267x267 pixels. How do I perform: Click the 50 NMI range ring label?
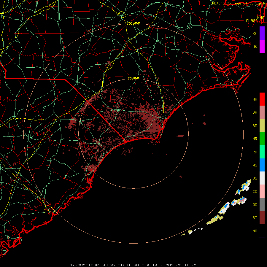pos(133,78)
